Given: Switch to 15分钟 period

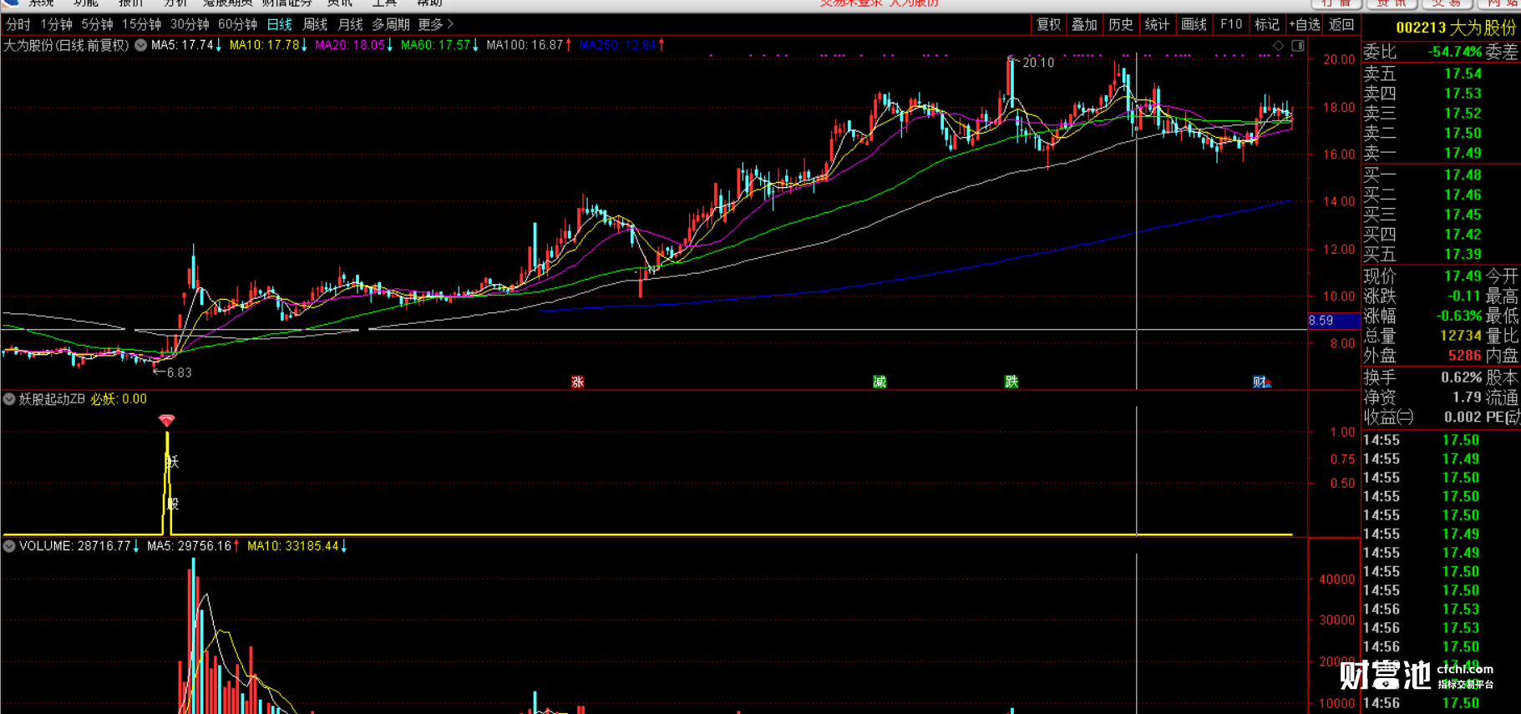Looking at the screenshot, I should pyautogui.click(x=141, y=25).
